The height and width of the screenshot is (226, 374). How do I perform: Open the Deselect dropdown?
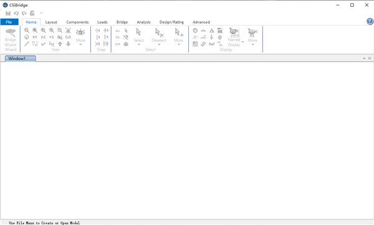coord(159,37)
